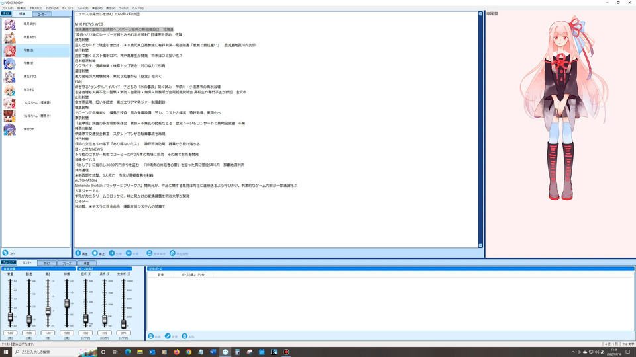
Task: Open Firefox from the taskbar
Action: click(x=176, y=352)
